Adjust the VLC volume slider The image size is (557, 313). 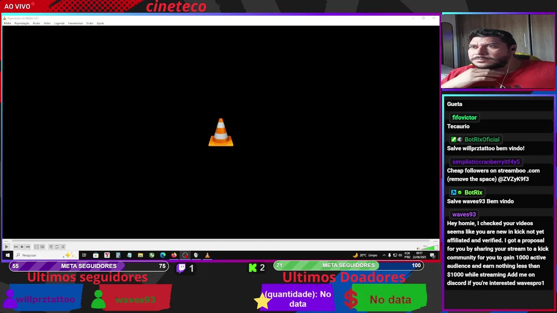(x=429, y=247)
